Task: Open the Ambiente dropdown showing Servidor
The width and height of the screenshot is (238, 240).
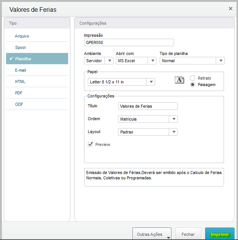Action: (x=99, y=61)
